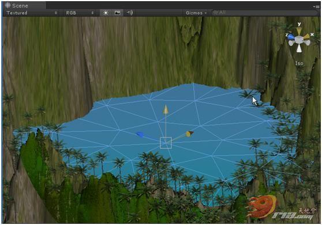Select the red X-axis move arrow handle

tap(189, 134)
